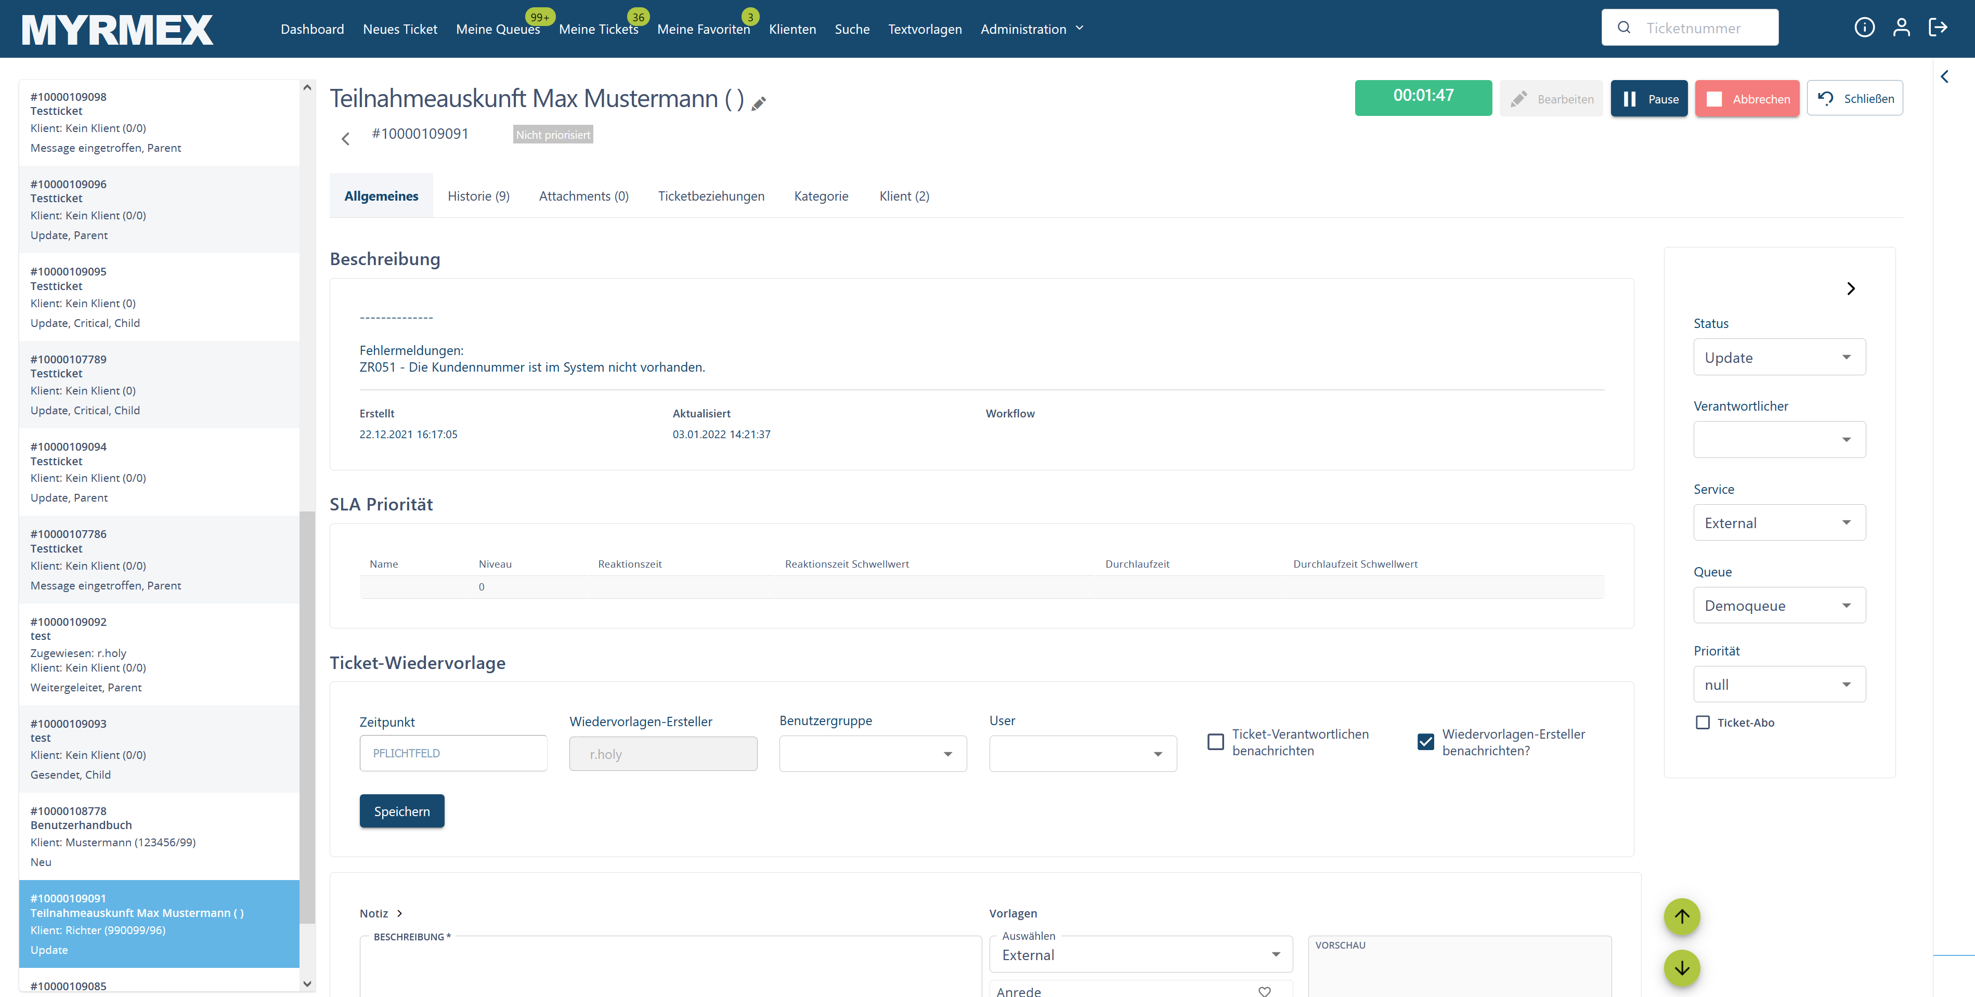The image size is (1975, 997).
Task: Edit ticket title with pencil icon
Action: pyautogui.click(x=758, y=103)
